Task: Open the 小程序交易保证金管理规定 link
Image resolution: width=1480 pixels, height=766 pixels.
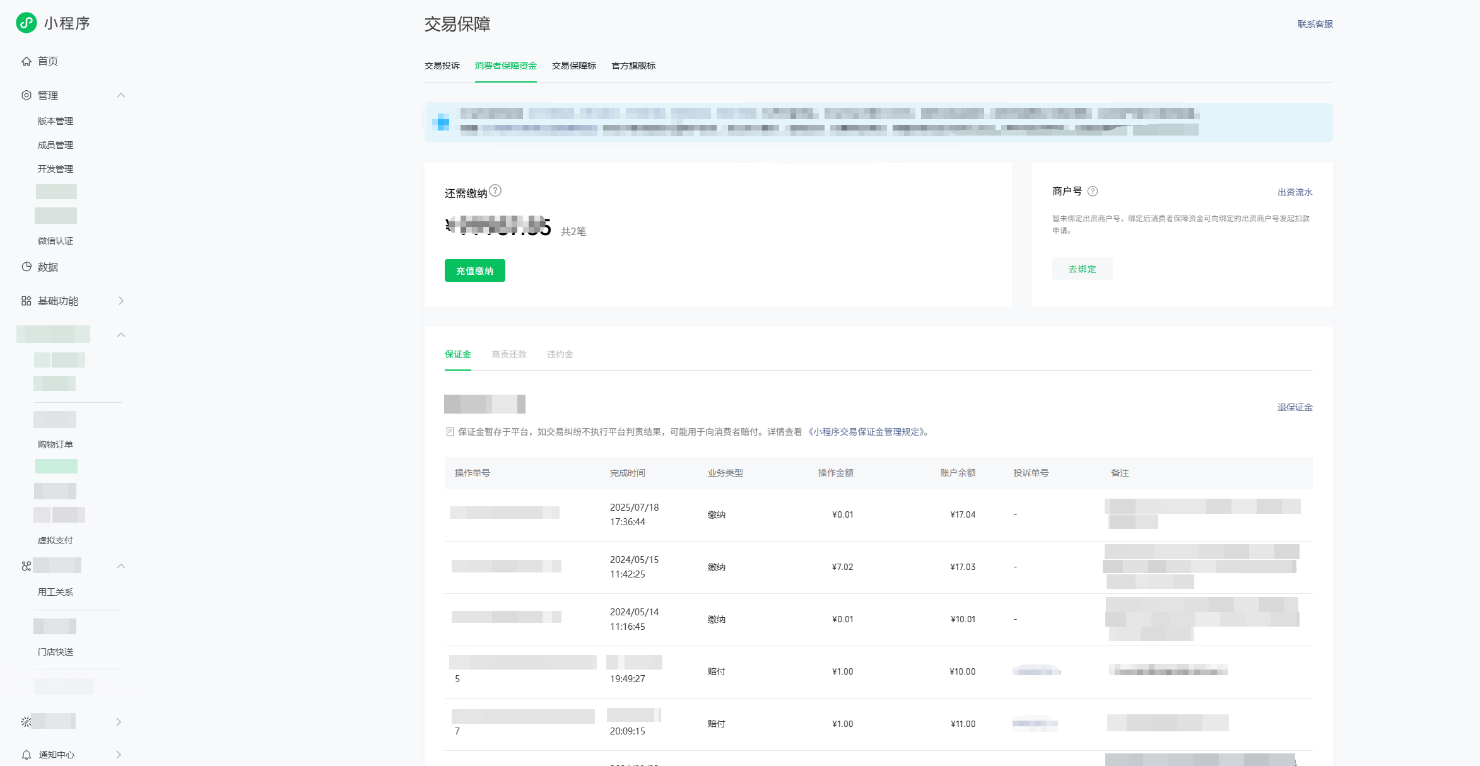Action: (867, 432)
